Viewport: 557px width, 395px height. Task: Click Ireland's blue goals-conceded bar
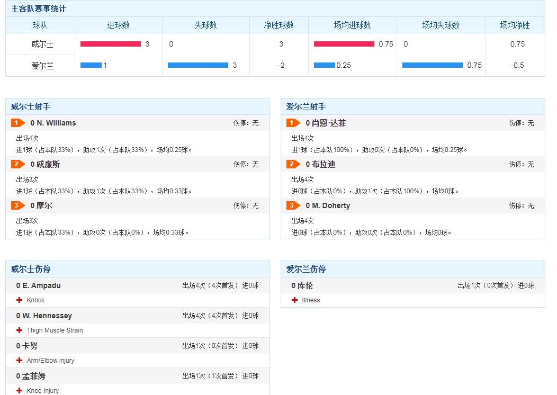click(x=198, y=65)
